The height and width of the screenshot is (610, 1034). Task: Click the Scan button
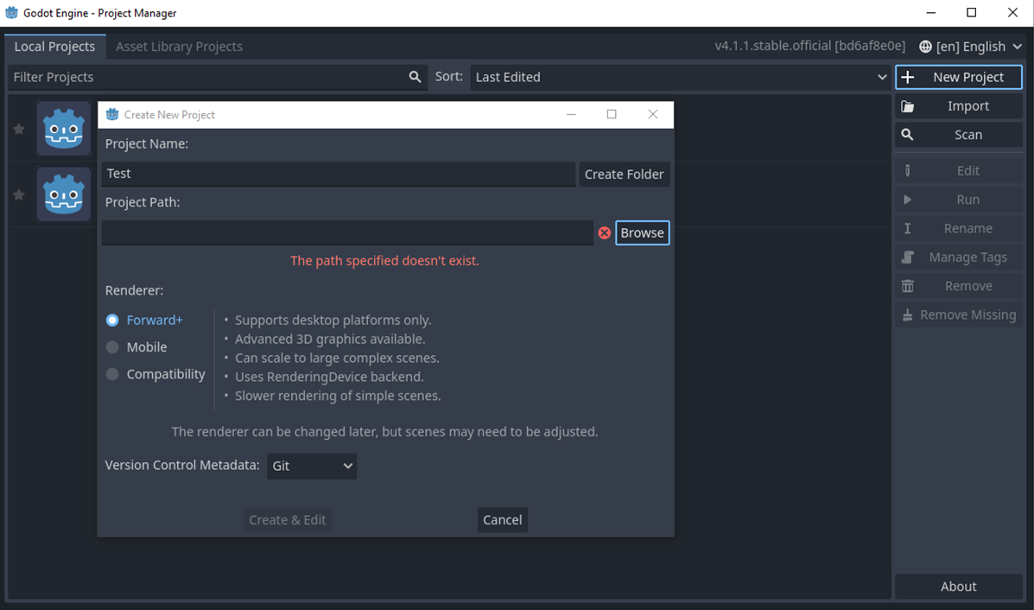pos(959,135)
